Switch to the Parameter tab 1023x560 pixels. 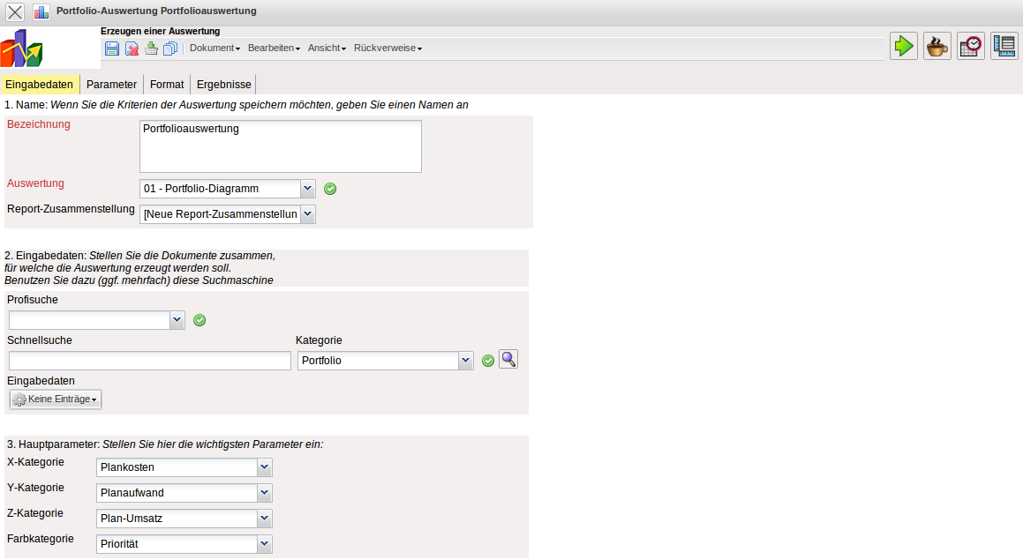tap(111, 85)
